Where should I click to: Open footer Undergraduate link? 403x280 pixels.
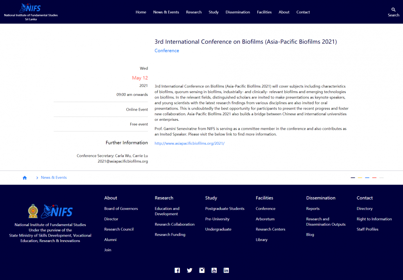(218, 229)
